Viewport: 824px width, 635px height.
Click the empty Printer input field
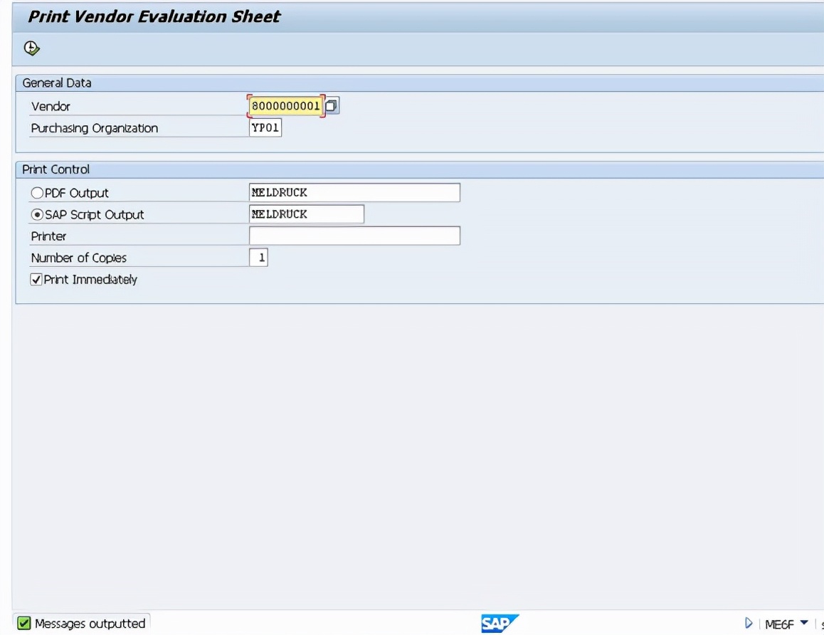pyautogui.click(x=352, y=235)
